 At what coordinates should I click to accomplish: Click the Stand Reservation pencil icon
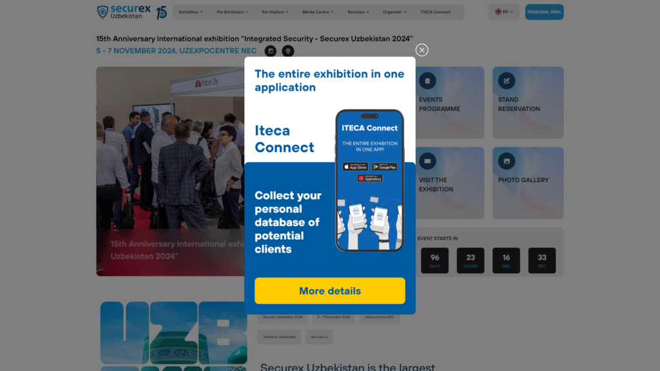tap(507, 81)
